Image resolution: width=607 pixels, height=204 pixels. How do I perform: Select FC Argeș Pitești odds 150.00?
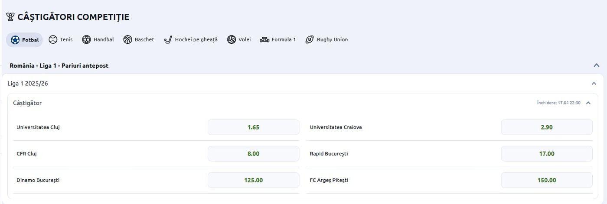pyautogui.click(x=546, y=180)
